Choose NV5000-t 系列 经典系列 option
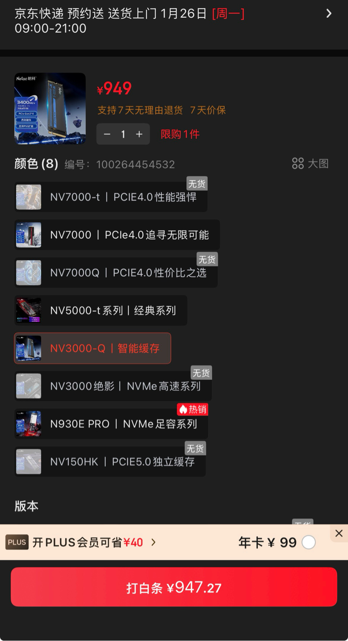This screenshot has height=641, width=348. click(x=101, y=311)
